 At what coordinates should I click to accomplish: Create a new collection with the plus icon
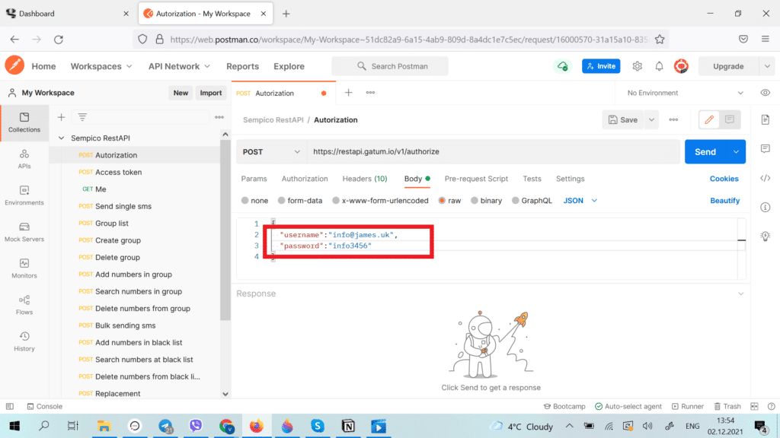[x=61, y=117]
